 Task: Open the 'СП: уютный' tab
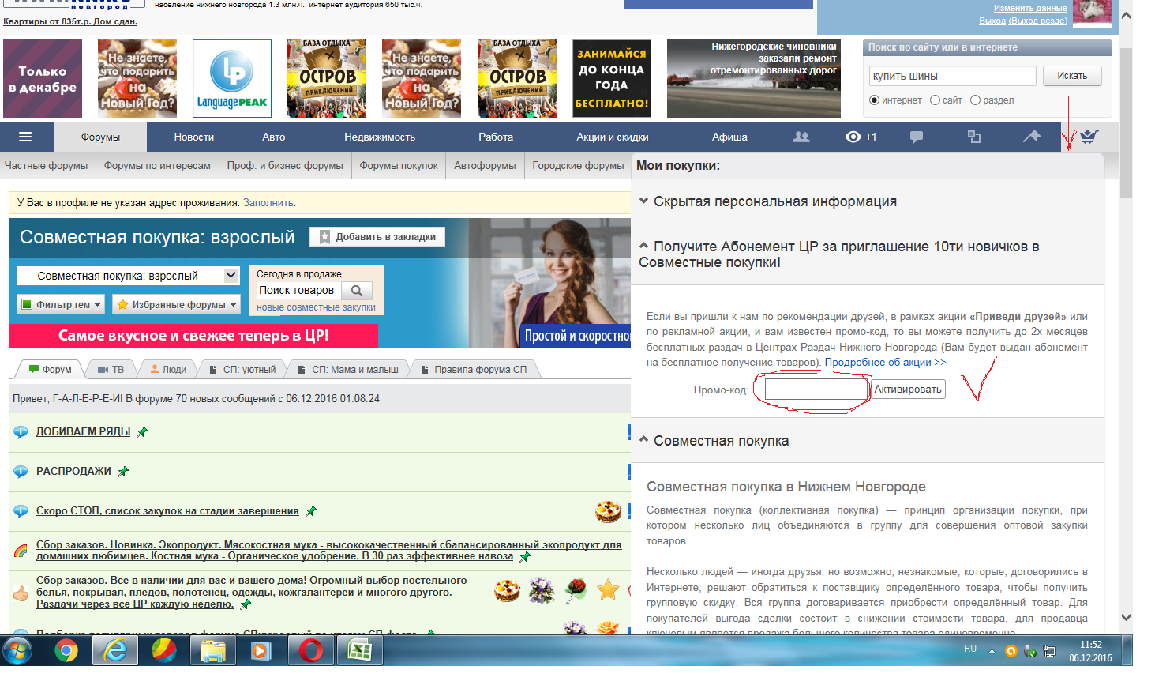point(242,369)
